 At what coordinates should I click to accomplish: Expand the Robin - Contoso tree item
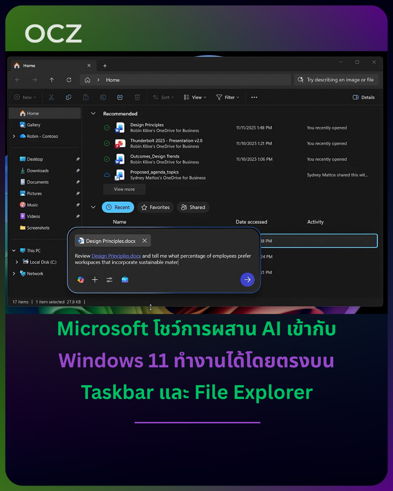14,136
